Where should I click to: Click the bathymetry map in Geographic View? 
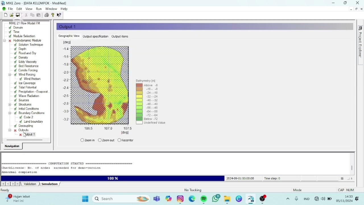[100, 85]
